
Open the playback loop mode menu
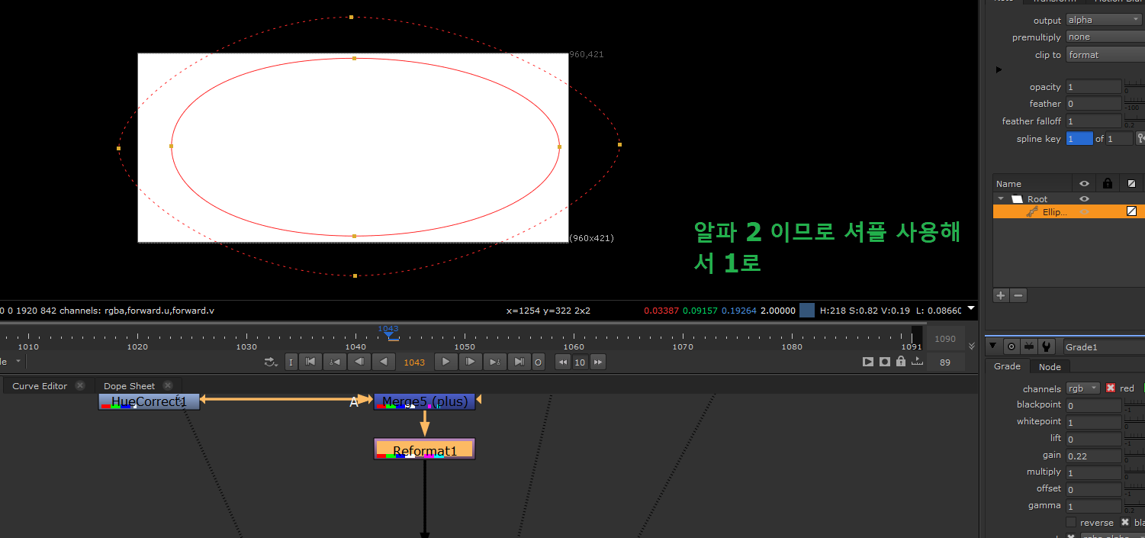[x=271, y=362]
